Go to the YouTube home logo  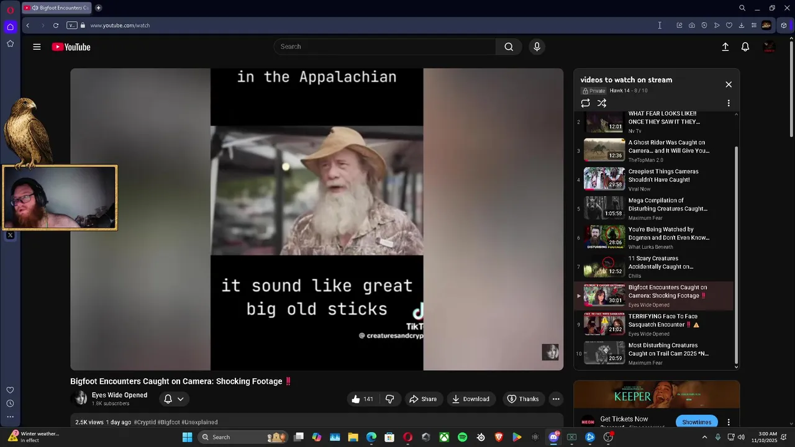(x=71, y=47)
